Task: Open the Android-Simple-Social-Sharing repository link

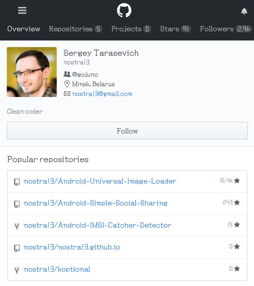Action: coord(95,203)
